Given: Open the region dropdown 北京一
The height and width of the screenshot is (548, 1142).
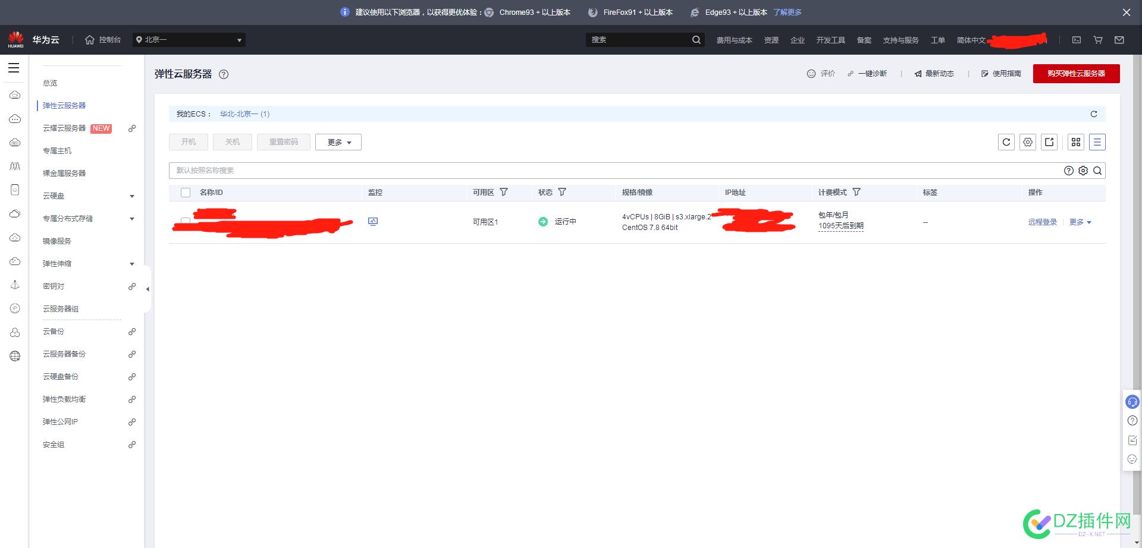Looking at the screenshot, I should coord(189,40).
